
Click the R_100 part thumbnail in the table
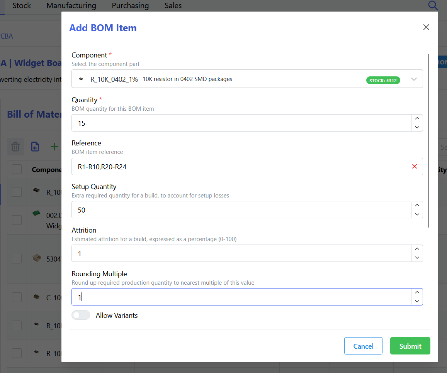click(x=36, y=190)
